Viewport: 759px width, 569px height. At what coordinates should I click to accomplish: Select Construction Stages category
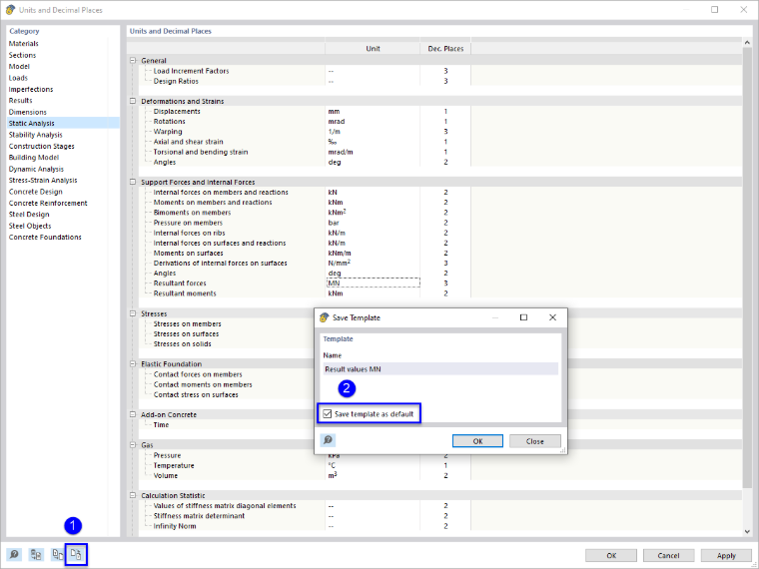[x=41, y=146]
